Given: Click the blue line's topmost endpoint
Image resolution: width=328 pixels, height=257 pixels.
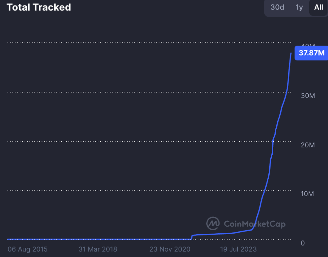Looking at the screenshot, I should pos(291,53).
